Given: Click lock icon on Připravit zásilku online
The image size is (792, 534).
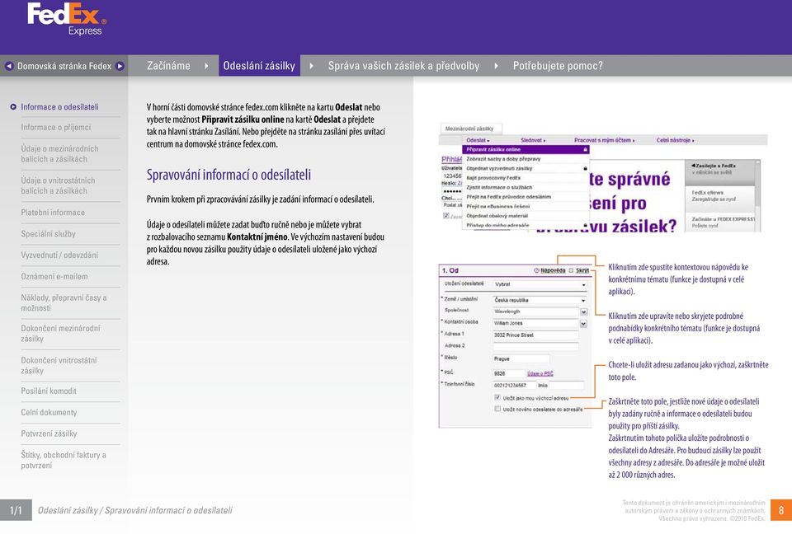Looking at the screenshot, I should (586, 149).
